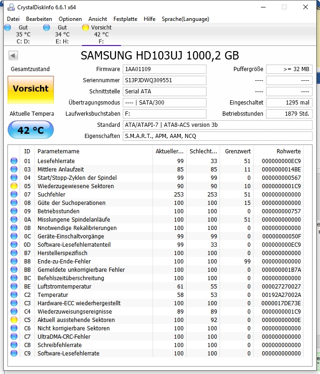
Task: Click the 42 °C temperature button
Action: (31, 130)
